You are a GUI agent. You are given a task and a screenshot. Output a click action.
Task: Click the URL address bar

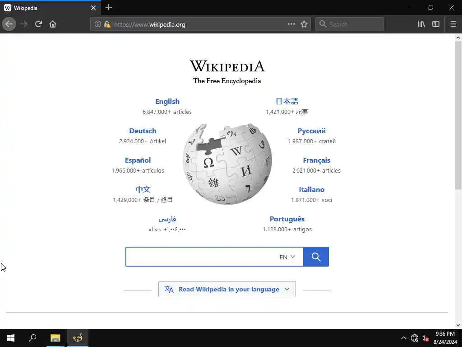pyautogui.click(x=200, y=24)
